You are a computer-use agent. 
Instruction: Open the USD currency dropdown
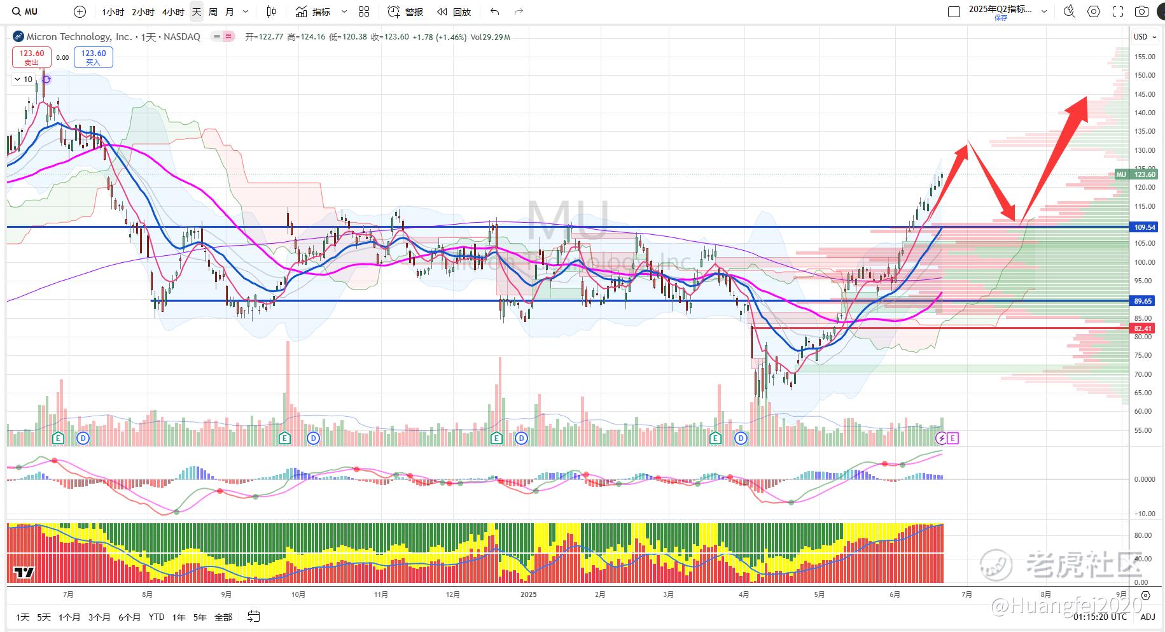pos(1145,37)
